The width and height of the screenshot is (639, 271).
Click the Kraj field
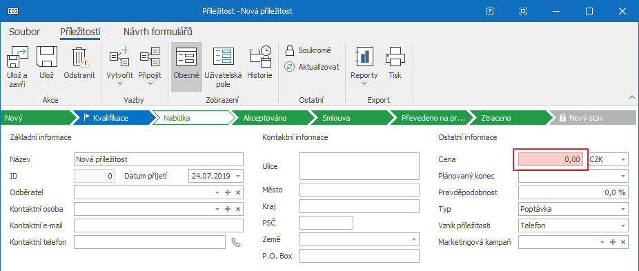coord(359,206)
